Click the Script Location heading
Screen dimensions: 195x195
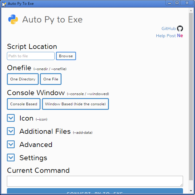click(x=32, y=46)
